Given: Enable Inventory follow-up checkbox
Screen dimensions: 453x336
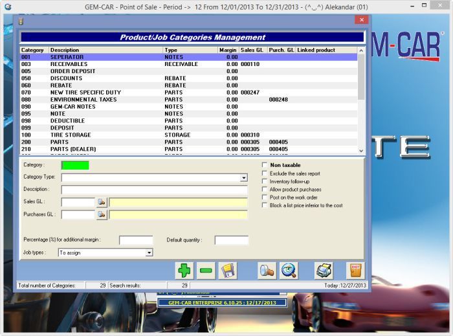Looking at the screenshot, I should [264, 181].
